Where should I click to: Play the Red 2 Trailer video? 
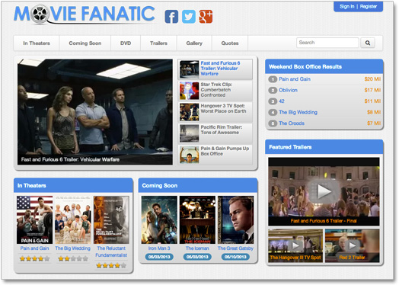click(353, 245)
